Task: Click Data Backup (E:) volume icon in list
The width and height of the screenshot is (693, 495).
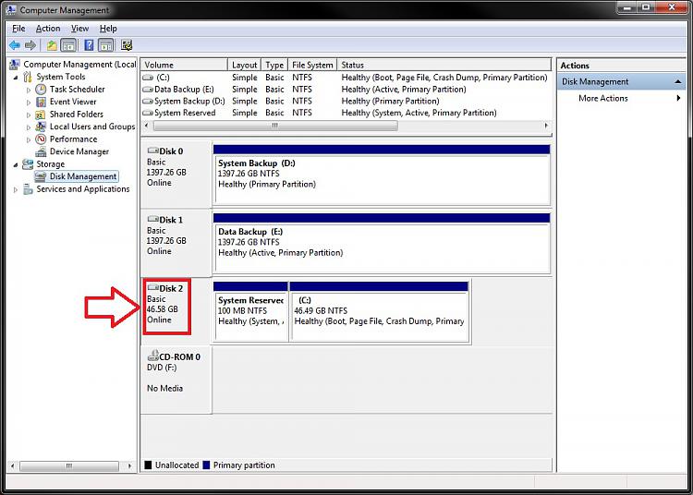Action: (148, 90)
